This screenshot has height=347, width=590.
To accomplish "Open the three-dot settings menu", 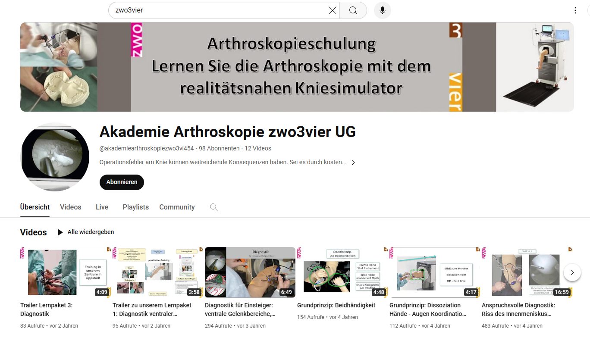I will pos(575,10).
